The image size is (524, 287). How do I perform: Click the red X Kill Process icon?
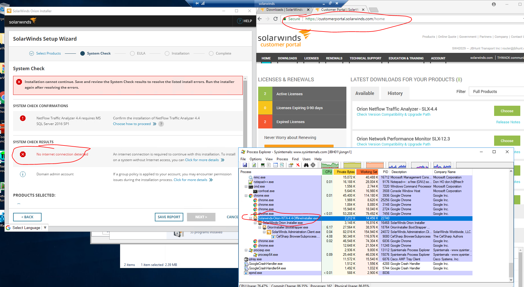(298, 165)
